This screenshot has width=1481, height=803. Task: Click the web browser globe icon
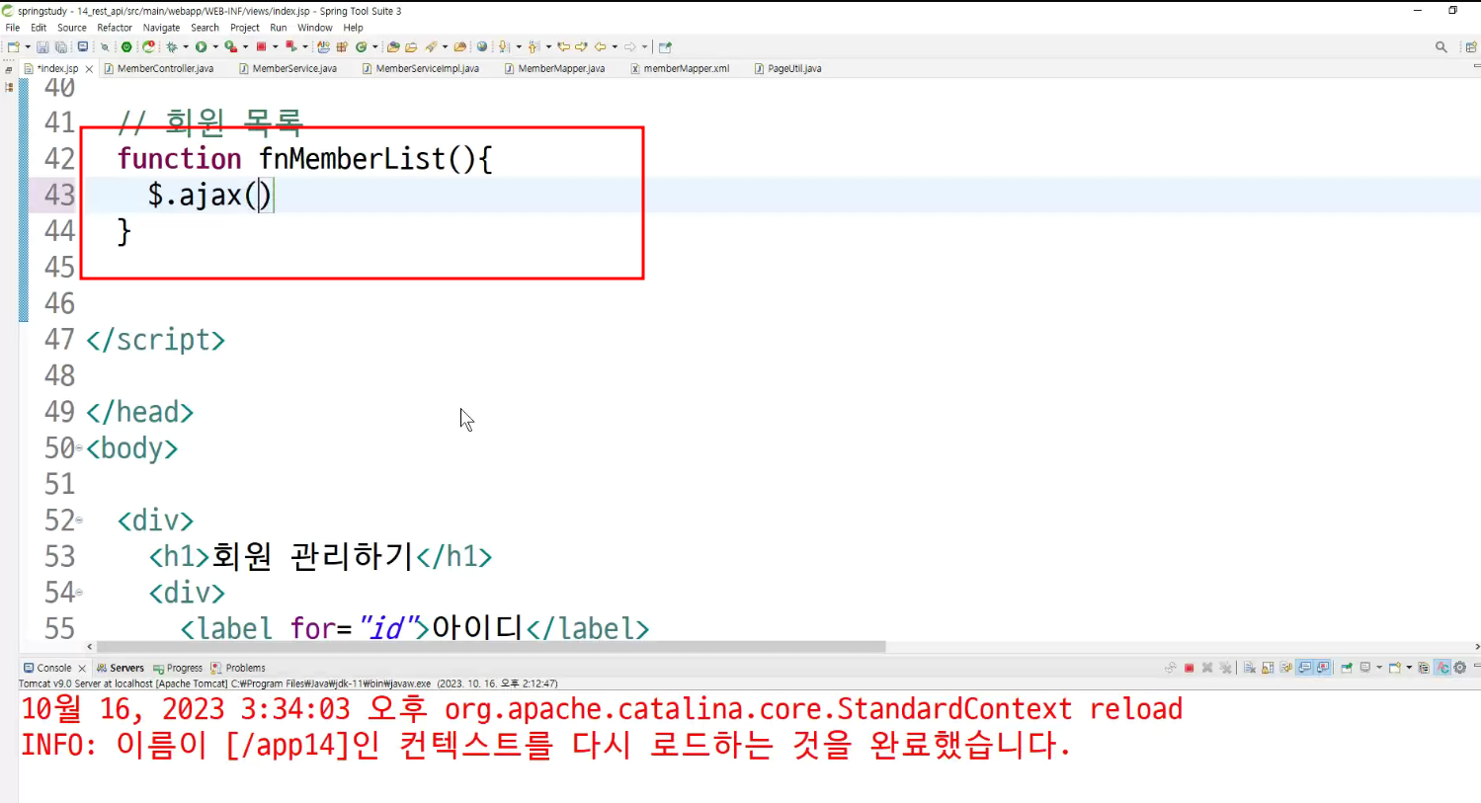click(x=482, y=46)
